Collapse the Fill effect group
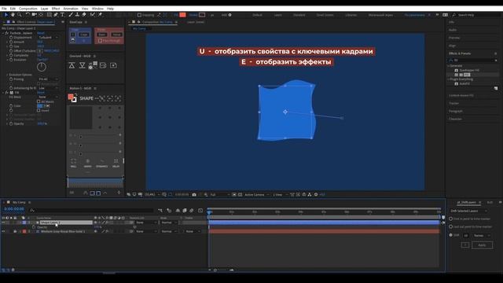 [x=3, y=93]
